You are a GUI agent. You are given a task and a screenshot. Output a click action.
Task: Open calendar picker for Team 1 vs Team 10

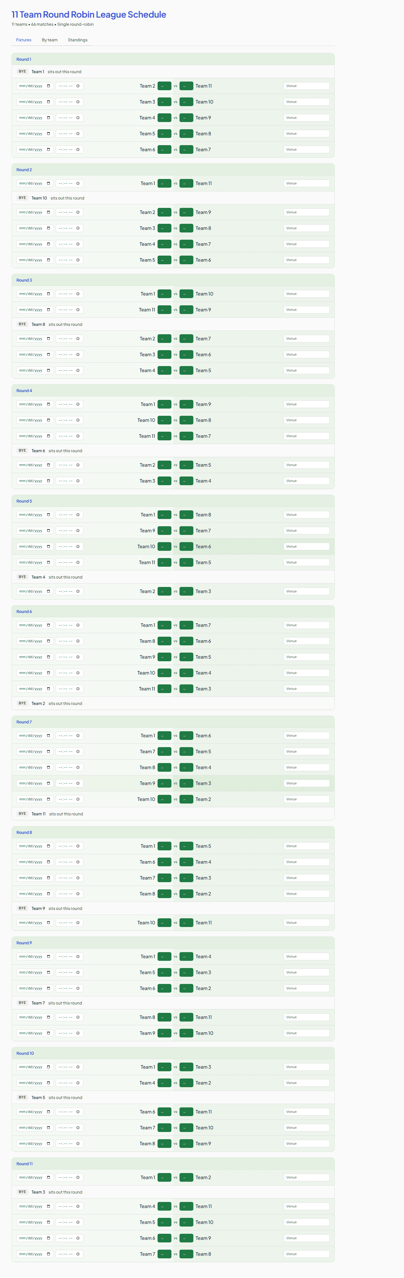[48, 294]
